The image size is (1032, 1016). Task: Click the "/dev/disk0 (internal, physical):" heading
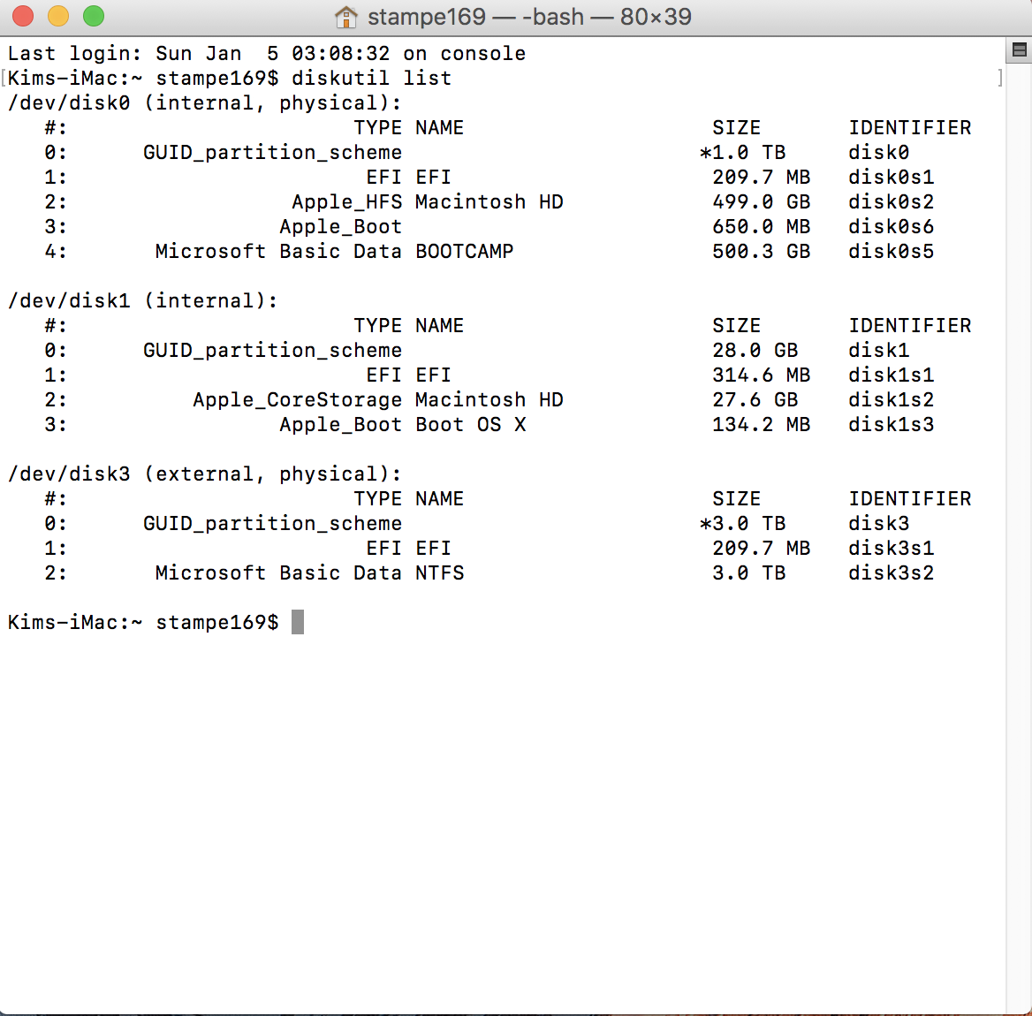point(205,103)
